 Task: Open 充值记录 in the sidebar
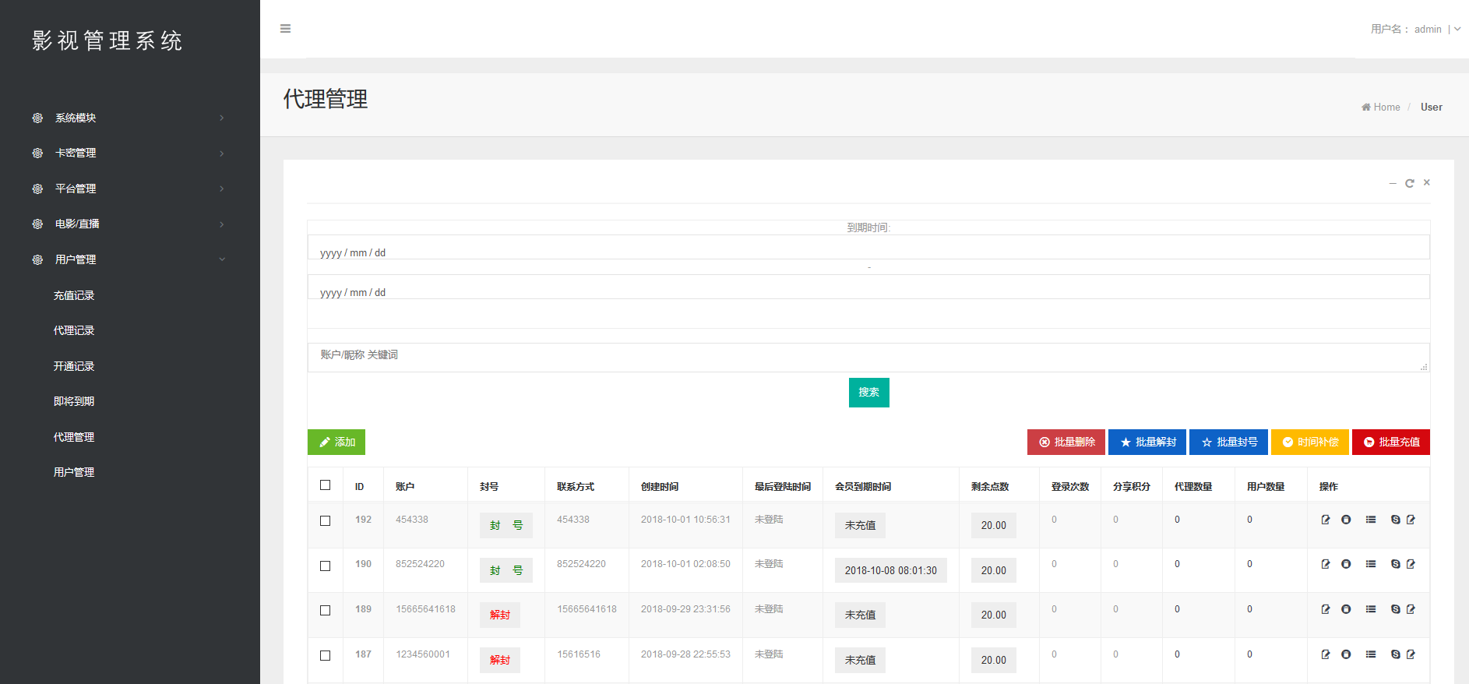tap(74, 295)
